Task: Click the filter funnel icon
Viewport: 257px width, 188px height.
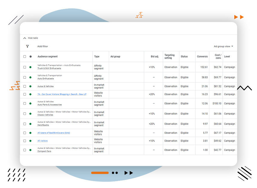Action: click(27, 46)
